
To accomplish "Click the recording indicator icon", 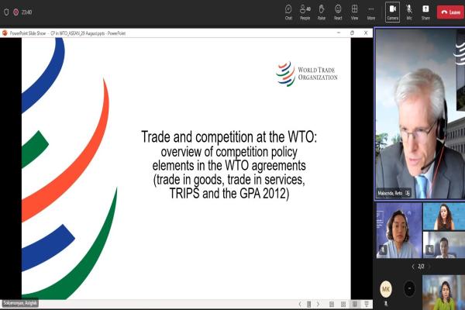I will pyautogui.click(x=16, y=12).
